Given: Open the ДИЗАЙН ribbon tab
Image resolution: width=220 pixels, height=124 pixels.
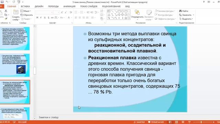Looking at the screenshot, I should [x=39, y=6].
